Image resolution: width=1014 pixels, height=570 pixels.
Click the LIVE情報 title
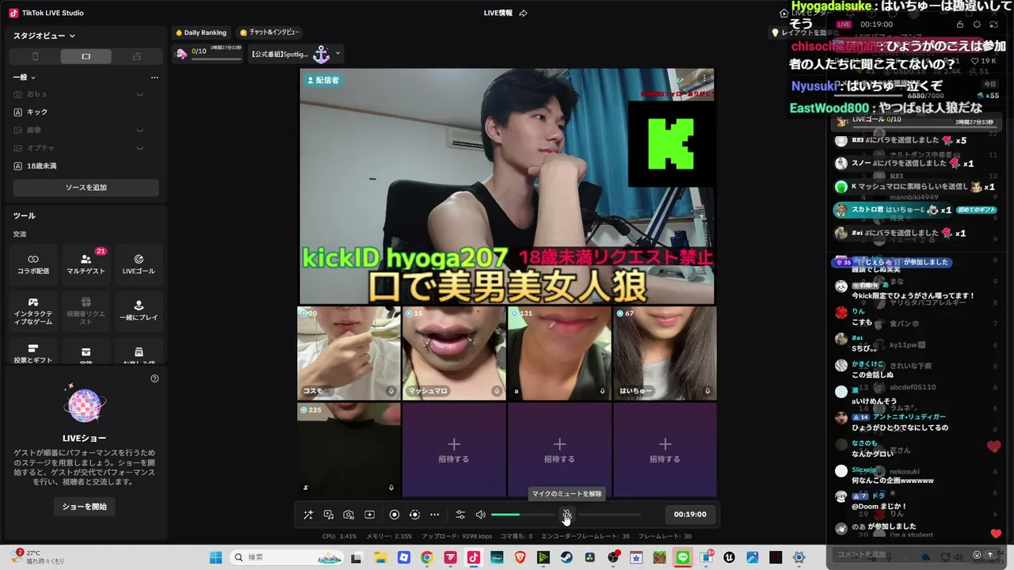click(497, 13)
